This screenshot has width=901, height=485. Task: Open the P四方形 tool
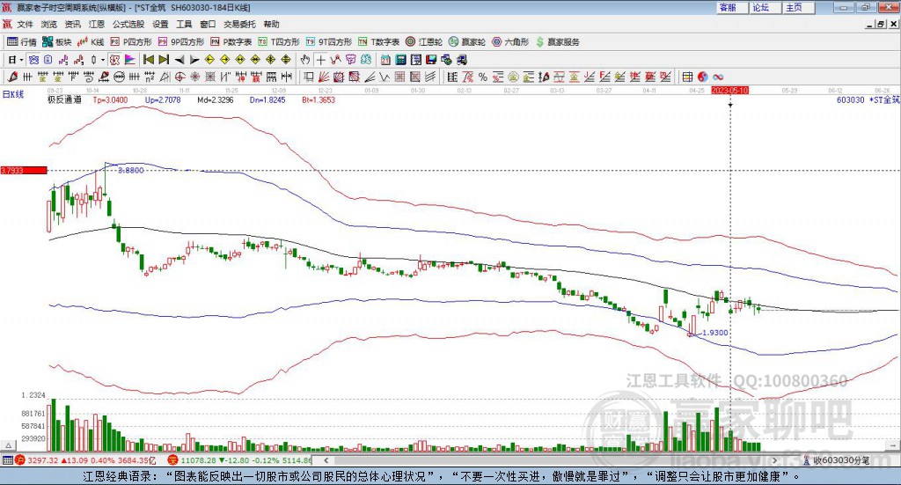(131, 42)
